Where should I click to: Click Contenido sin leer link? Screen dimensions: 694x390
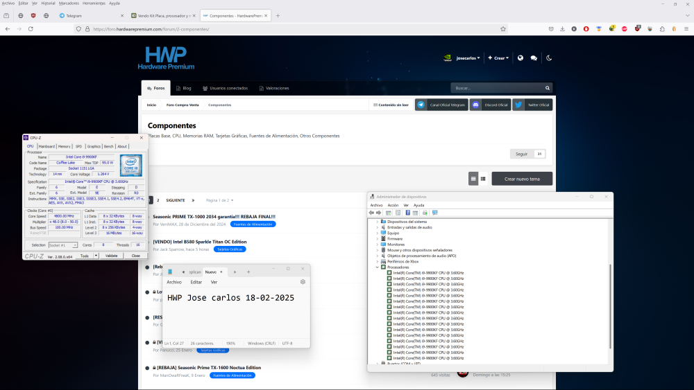[x=391, y=105]
